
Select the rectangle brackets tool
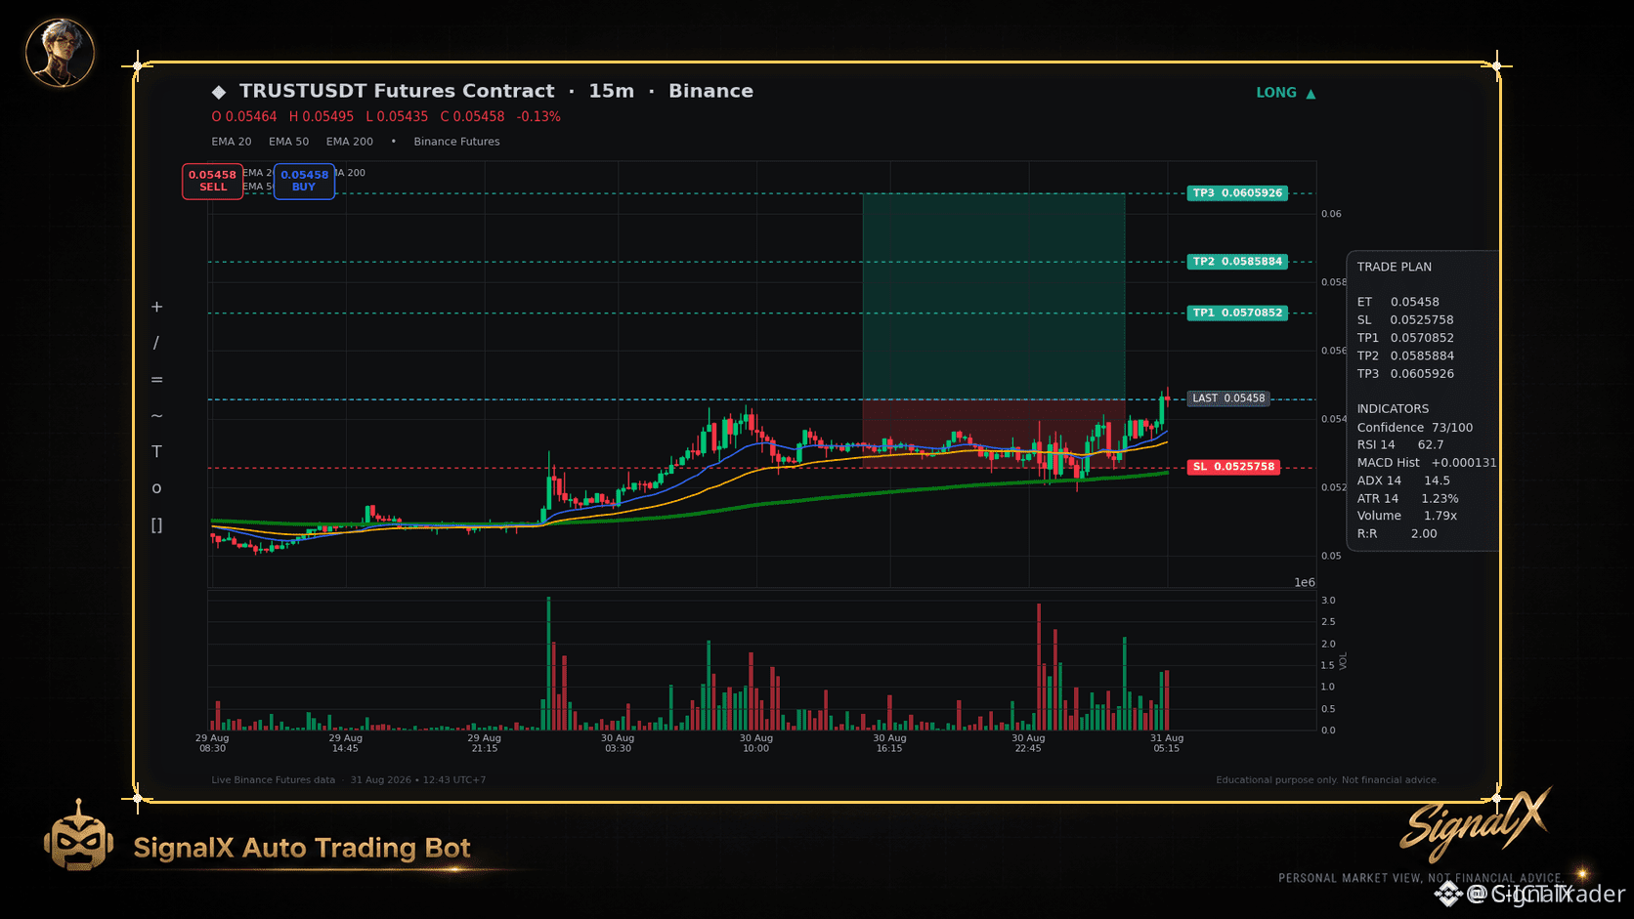[x=156, y=525]
